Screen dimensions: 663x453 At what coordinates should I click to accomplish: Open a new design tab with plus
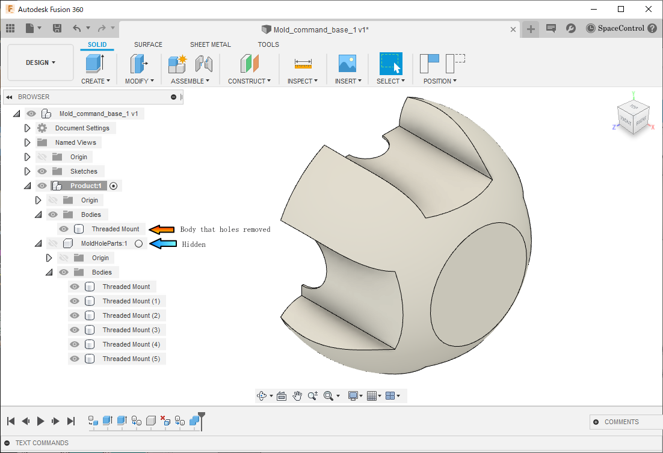tap(531, 29)
